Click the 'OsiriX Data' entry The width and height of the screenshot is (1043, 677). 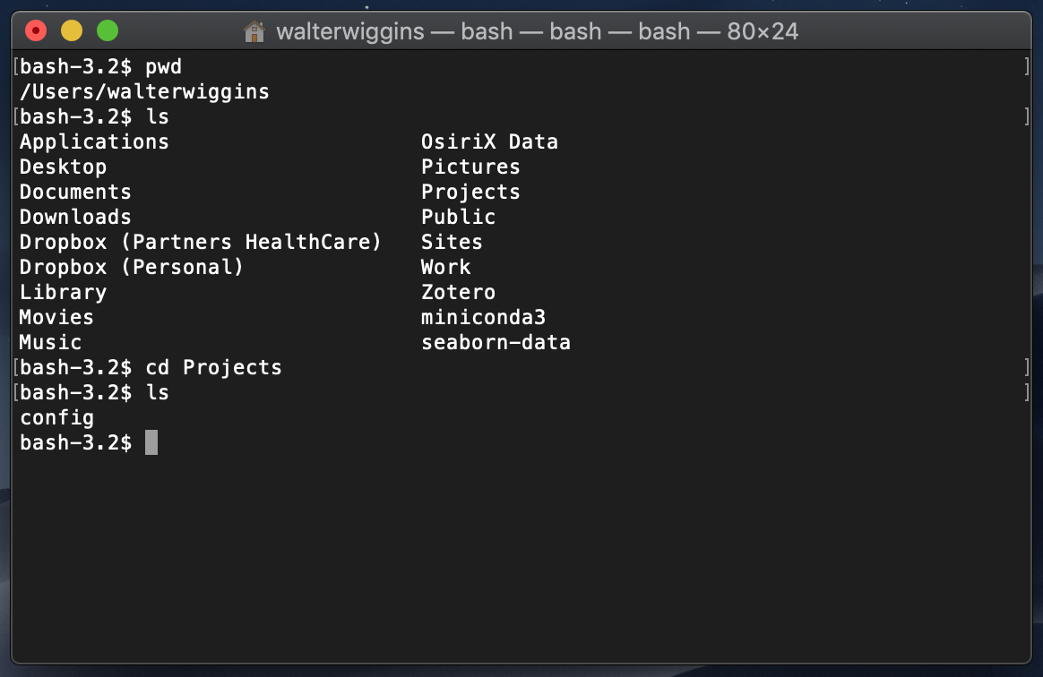(489, 141)
